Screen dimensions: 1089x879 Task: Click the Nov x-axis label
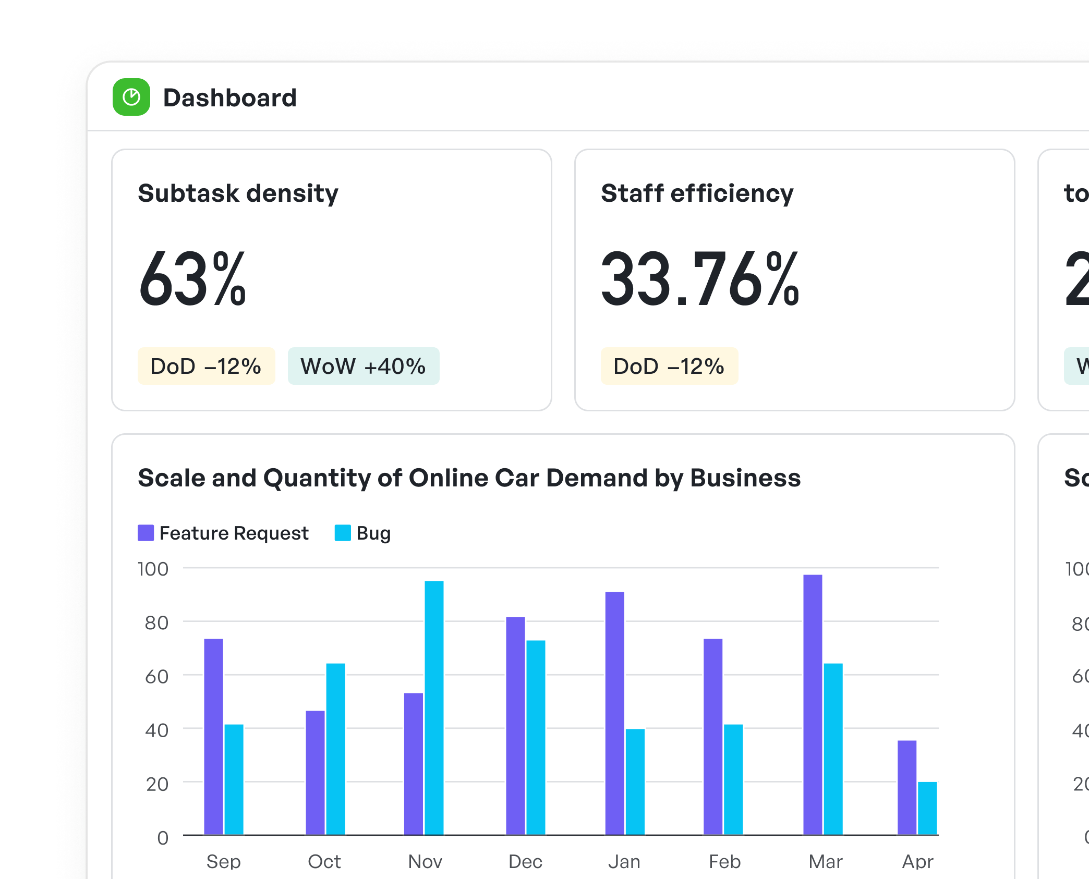[x=425, y=862]
